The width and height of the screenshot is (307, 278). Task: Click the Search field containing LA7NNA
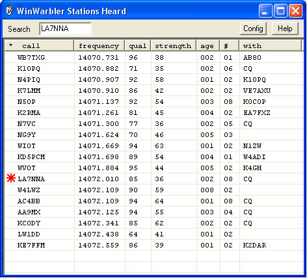point(65,29)
